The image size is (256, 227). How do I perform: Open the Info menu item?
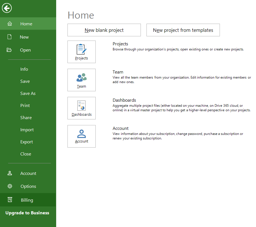24,69
